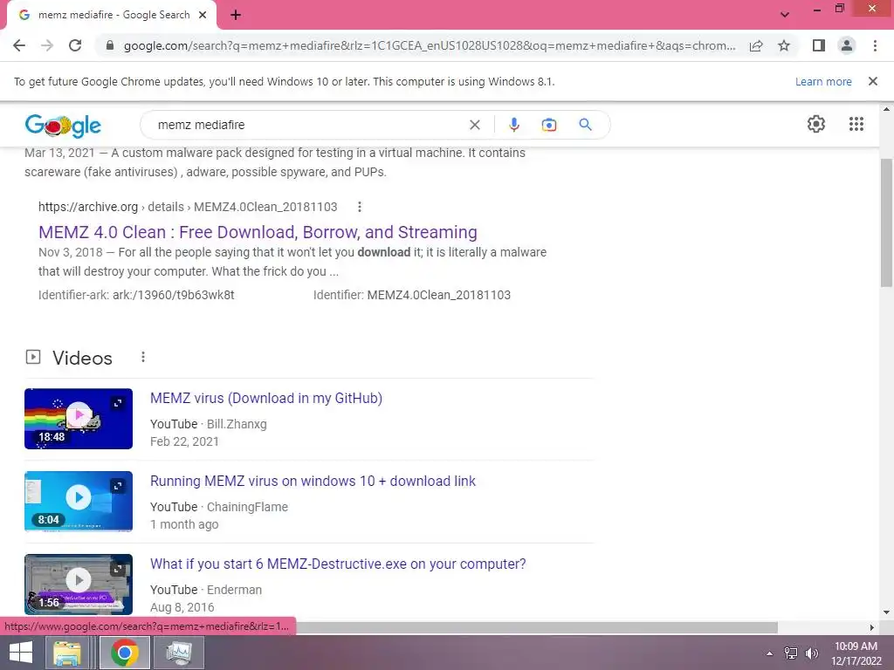Click scroll right arrow on horizontal scrollbar
Image resolution: width=894 pixels, height=670 pixels.
(872, 627)
